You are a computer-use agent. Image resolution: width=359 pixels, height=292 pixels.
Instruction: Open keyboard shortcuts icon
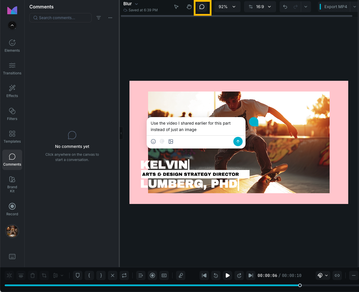(12, 257)
